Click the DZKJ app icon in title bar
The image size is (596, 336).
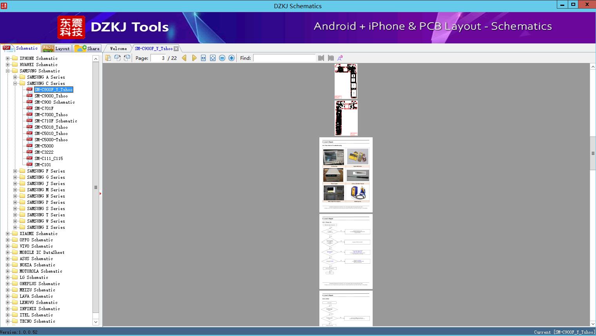tap(4, 5)
